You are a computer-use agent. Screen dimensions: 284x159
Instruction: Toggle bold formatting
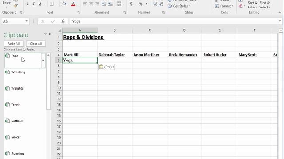pyautogui.click(x=28, y=4)
